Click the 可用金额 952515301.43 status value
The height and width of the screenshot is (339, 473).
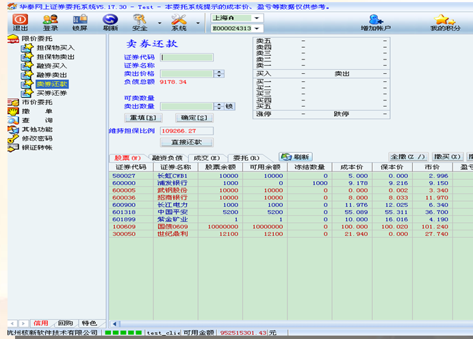coord(243,333)
